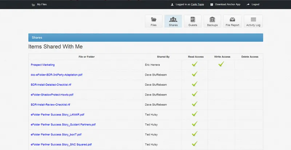The image size is (291, 150).
Task: Click Dave Stufflebeam beside eFolder-ShadowProtect-Howto.pdf
Action: (x=156, y=95)
